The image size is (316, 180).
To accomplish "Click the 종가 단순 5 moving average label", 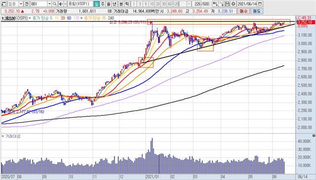I will [42, 18].
